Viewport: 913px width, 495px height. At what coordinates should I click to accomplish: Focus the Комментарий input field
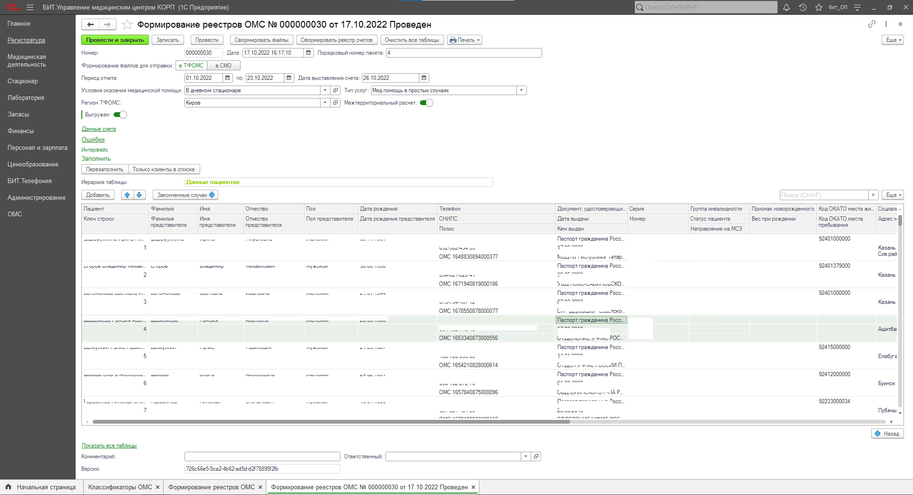pos(262,456)
